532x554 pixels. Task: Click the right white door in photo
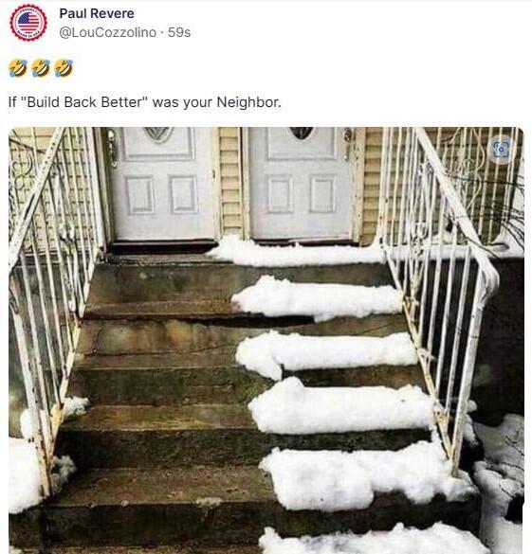(301, 183)
